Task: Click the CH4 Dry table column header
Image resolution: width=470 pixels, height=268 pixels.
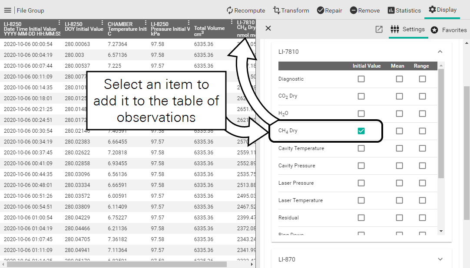Action: (x=246, y=29)
